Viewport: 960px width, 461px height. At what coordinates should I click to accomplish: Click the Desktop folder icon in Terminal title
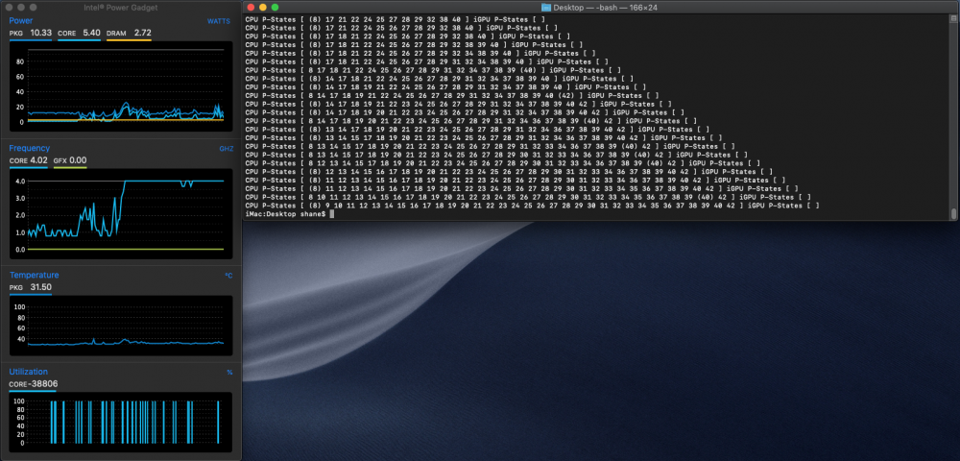point(546,8)
